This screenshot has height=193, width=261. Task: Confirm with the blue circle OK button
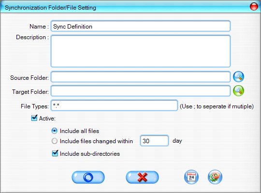(88, 178)
